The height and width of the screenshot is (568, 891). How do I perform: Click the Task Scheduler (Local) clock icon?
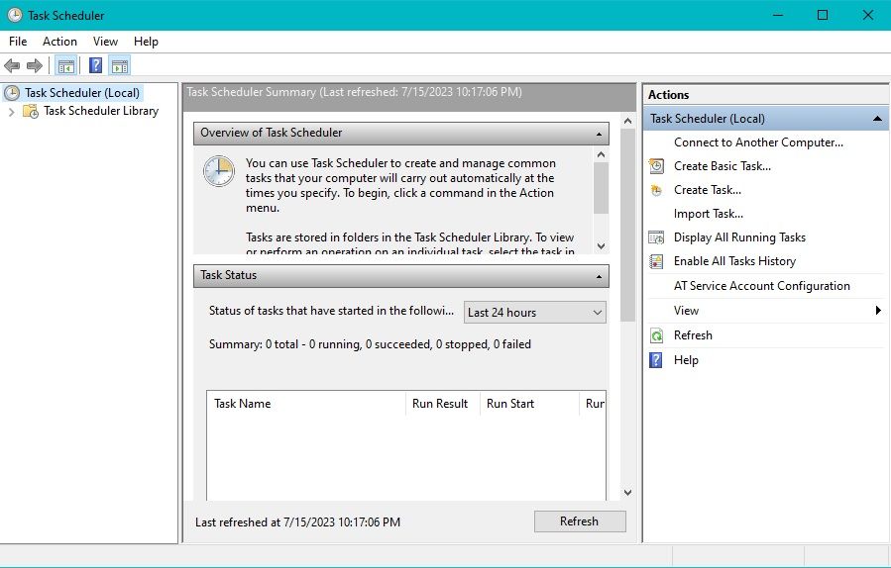[12, 93]
